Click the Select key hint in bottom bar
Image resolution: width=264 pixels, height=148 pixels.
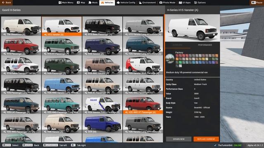point(10,145)
